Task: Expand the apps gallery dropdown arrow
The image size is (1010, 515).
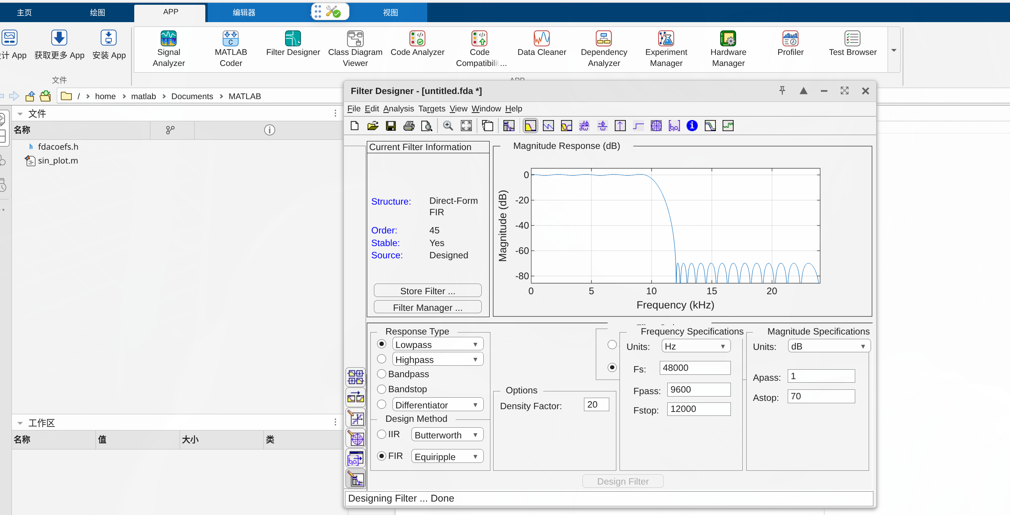Action: [894, 50]
